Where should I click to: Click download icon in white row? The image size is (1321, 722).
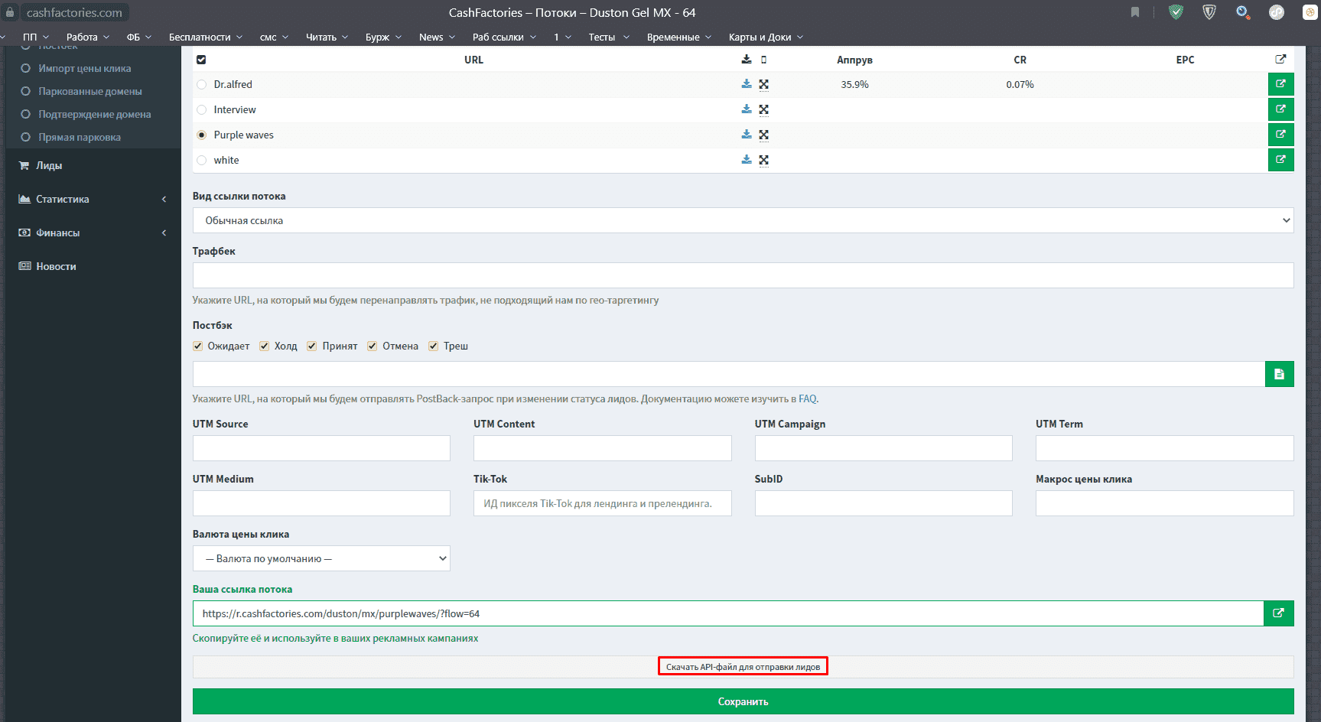coord(747,160)
